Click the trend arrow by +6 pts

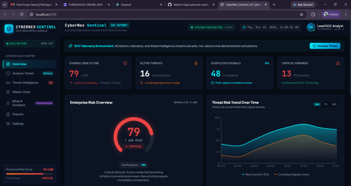click(71, 83)
